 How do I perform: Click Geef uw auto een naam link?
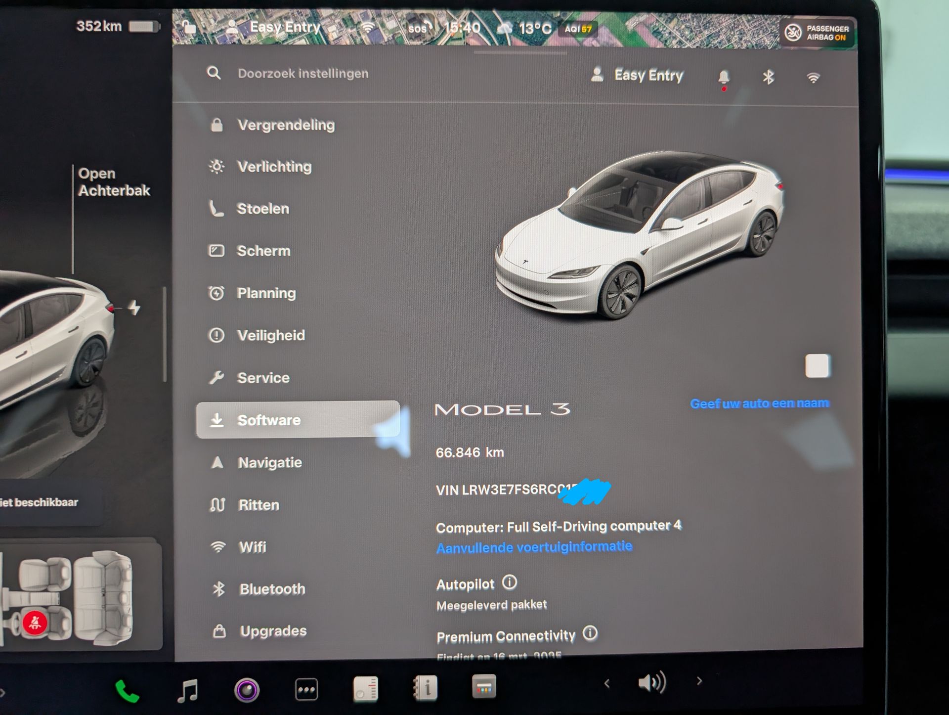tap(759, 403)
